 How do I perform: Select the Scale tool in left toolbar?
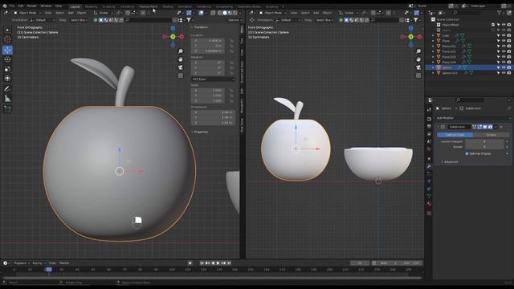[7, 69]
